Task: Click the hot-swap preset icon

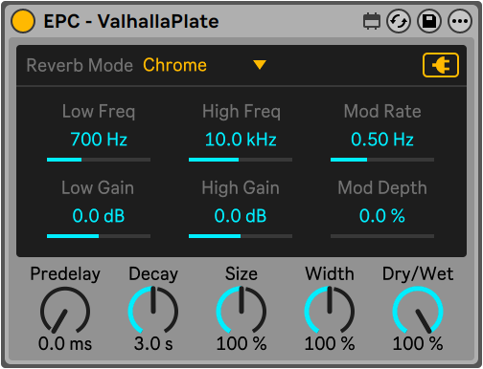Action: pos(399,21)
